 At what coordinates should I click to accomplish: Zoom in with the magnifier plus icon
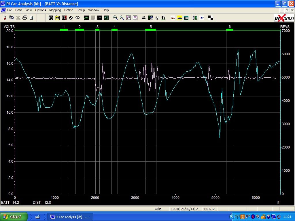tap(115, 18)
